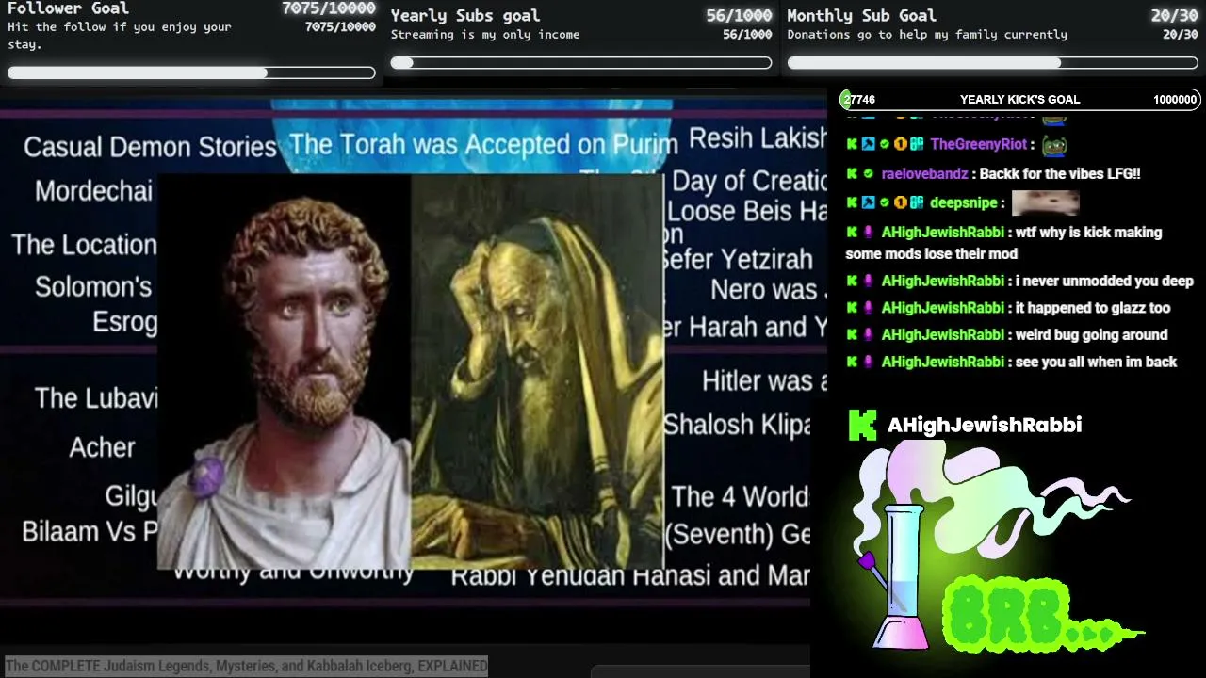Click the Kick logo badge beside TheGreenyRiot
Image resolution: width=1206 pixels, height=678 pixels.
coord(852,145)
